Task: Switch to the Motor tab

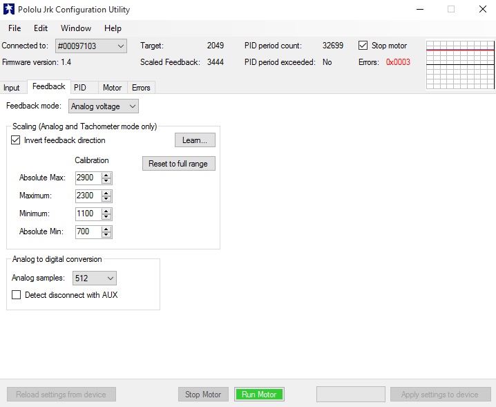Action: tap(113, 88)
